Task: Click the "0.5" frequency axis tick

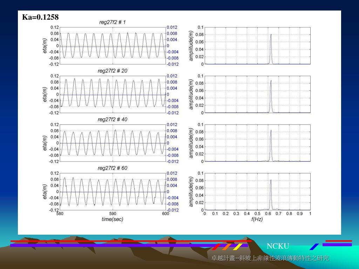Action: coord(257,213)
